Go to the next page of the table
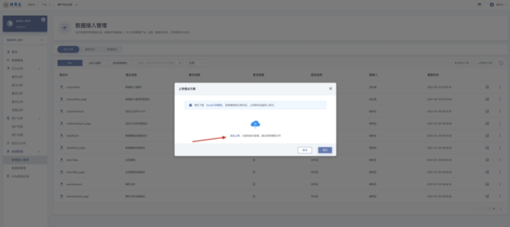 [x=501, y=208]
